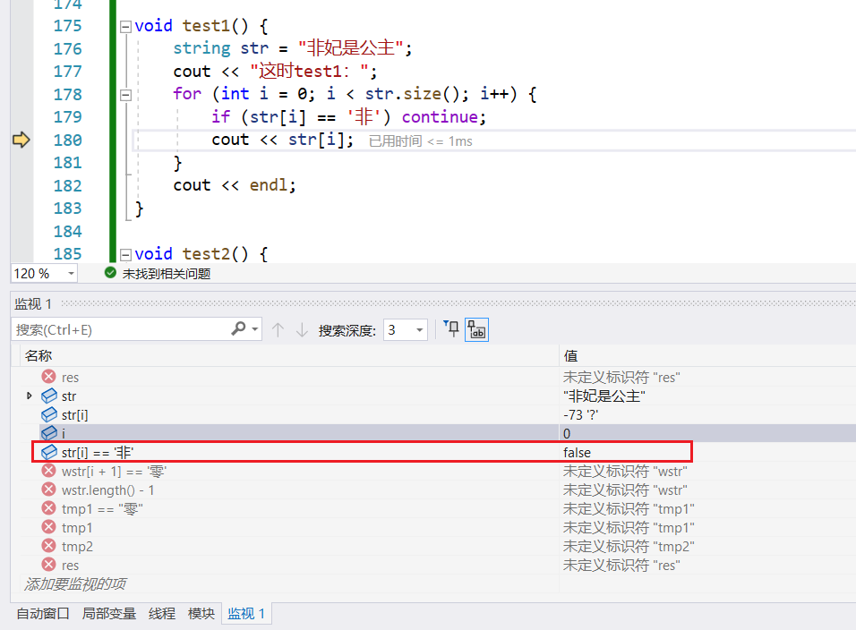Image resolution: width=856 pixels, height=630 pixels.
Task: Collapse the test2 function outline box
Action: (125, 254)
